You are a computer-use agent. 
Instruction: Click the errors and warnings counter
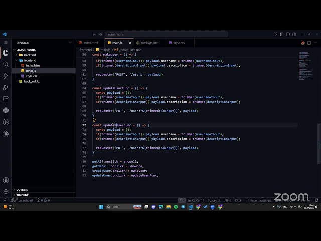(43, 200)
